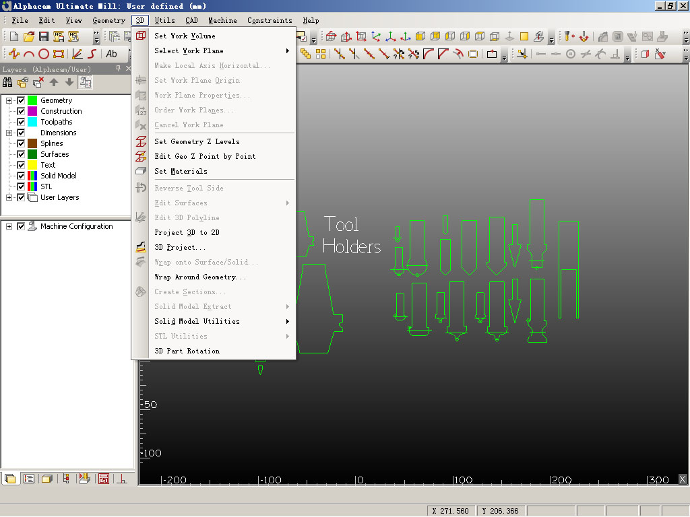Select the User Layers tree item
690x517 pixels.
(x=60, y=197)
